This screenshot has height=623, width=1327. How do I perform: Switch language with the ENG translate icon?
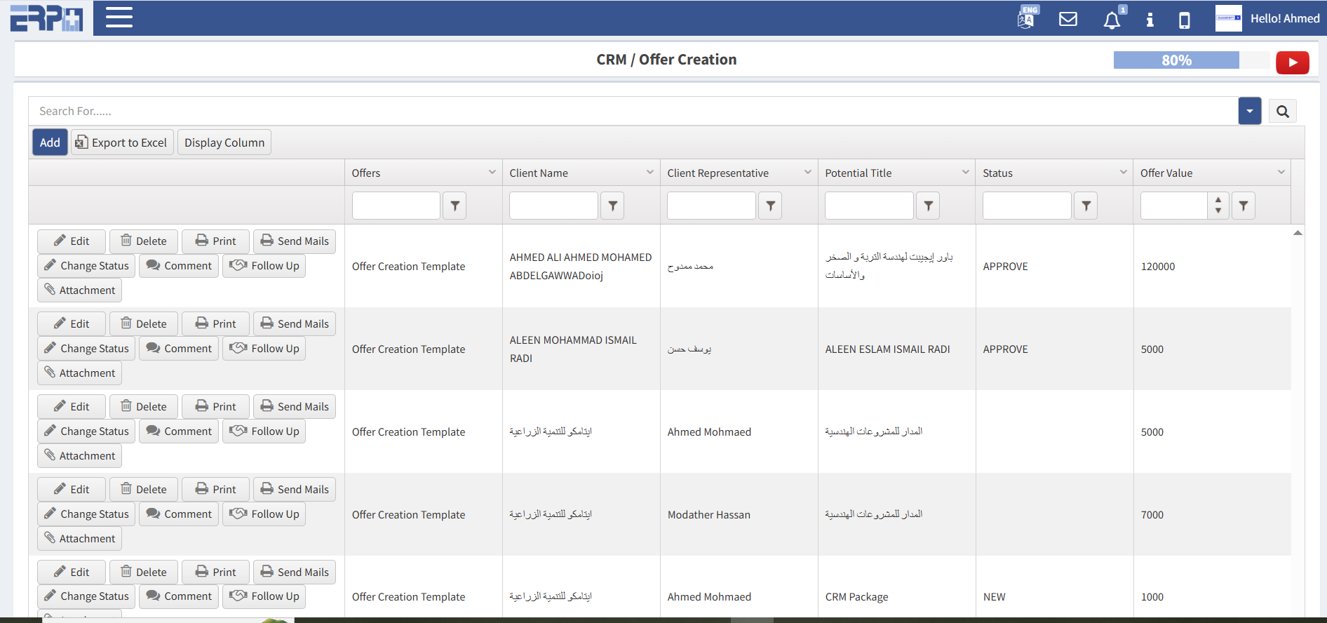click(x=1027, y=18)
